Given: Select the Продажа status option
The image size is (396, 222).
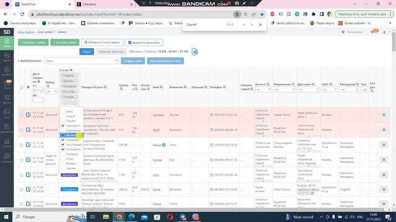Looking at the screenshot, I should [72, 154].
